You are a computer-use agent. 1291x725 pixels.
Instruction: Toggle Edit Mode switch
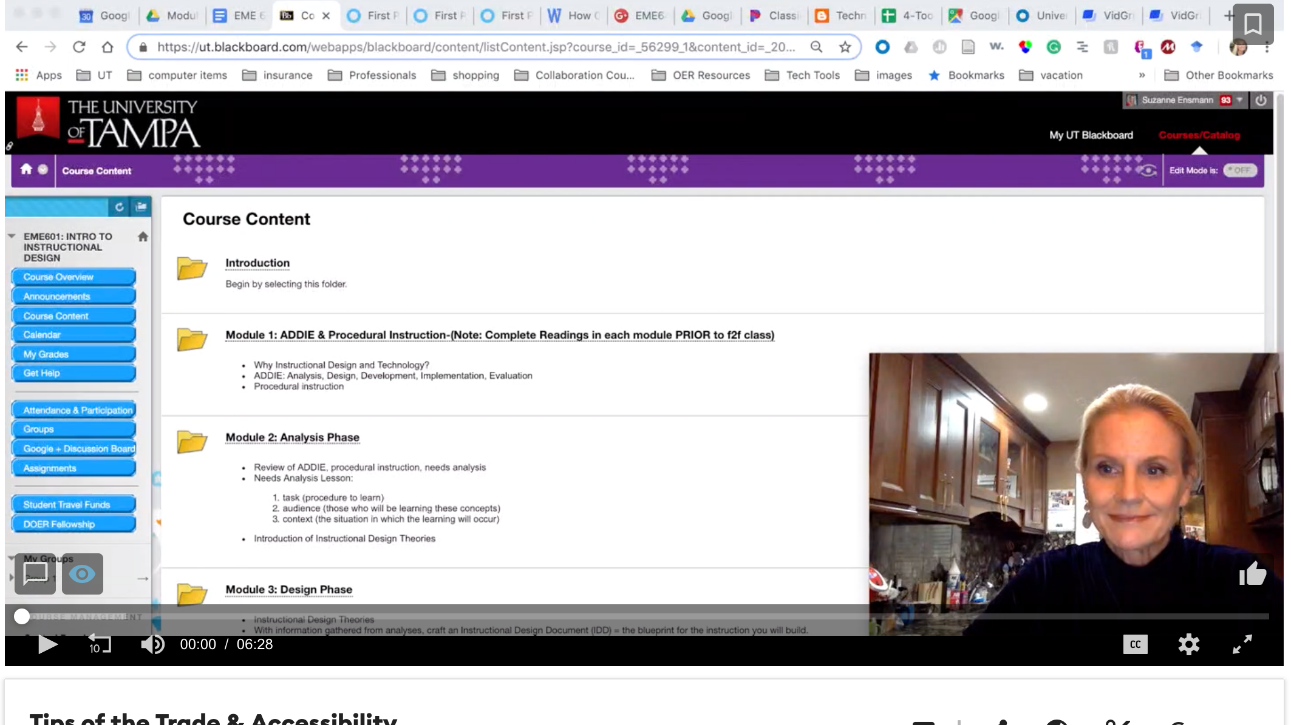point(1239,170)
